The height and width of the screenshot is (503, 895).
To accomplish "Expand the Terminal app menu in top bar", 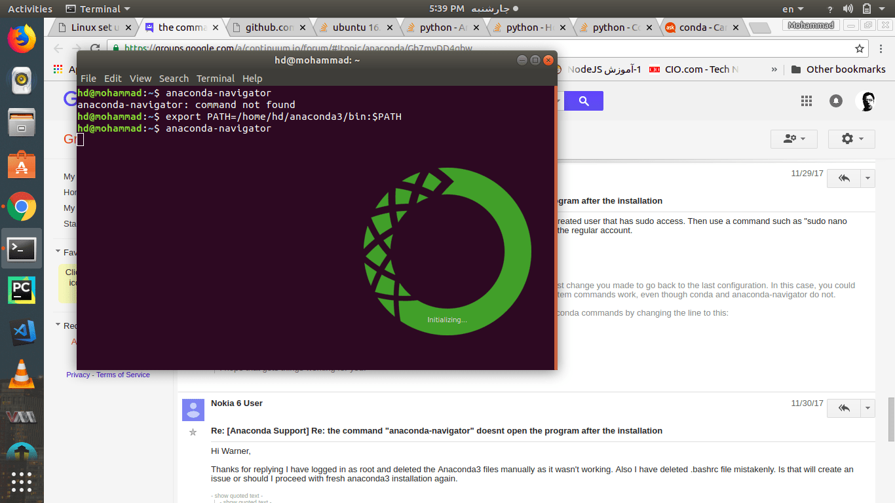I will click(98, 9).
